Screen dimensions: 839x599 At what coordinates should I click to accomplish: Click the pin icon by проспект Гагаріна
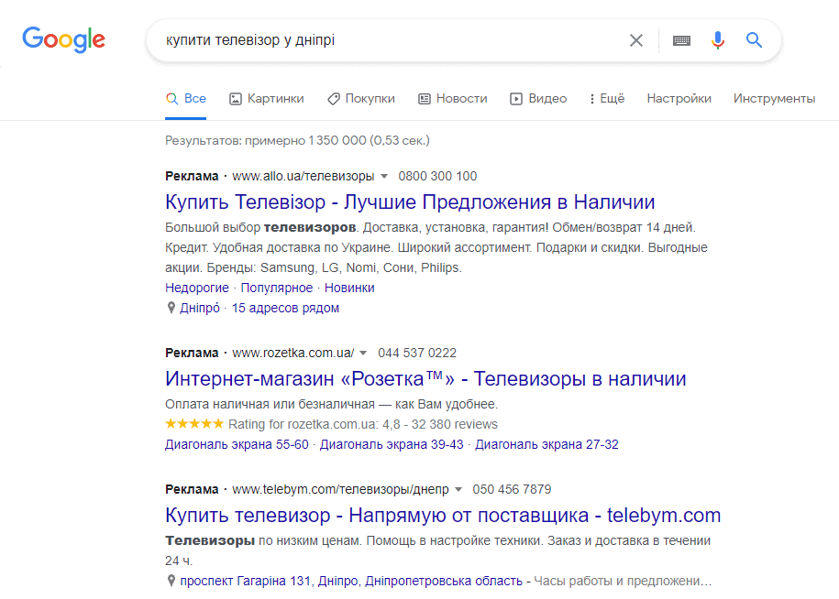[171, 581]
